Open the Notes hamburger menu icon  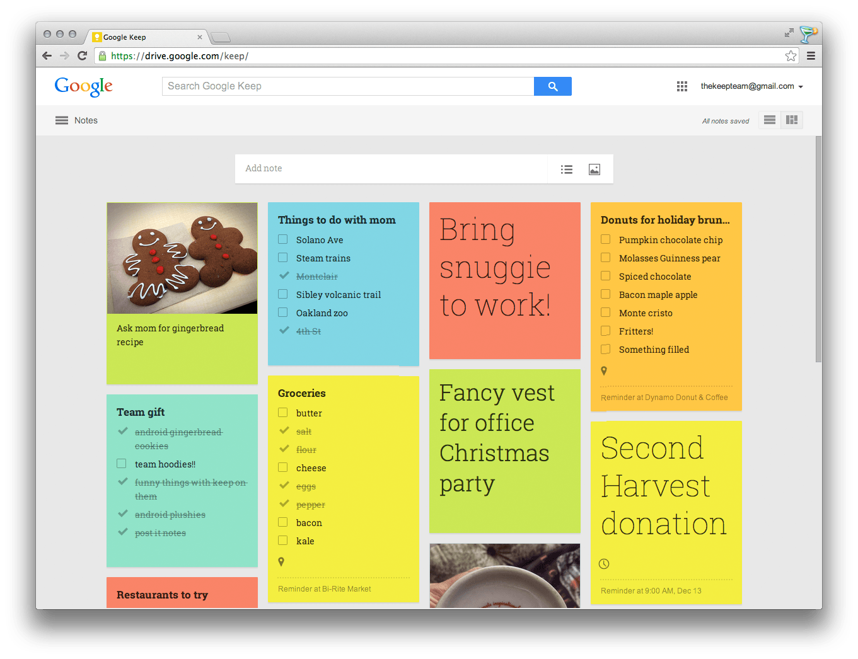(62, 120)
